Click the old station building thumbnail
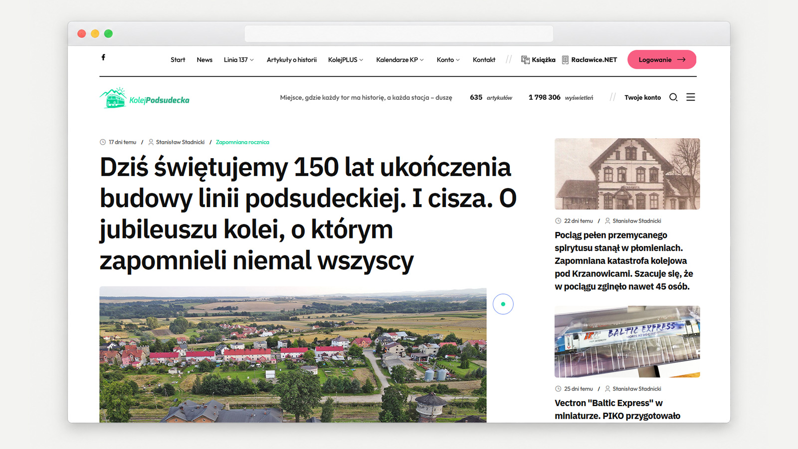 pos(627,174)
